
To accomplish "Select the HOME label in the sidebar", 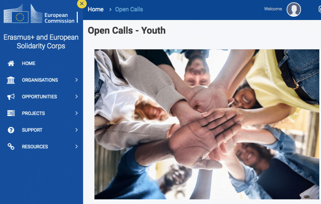I will tap(29, 63).
